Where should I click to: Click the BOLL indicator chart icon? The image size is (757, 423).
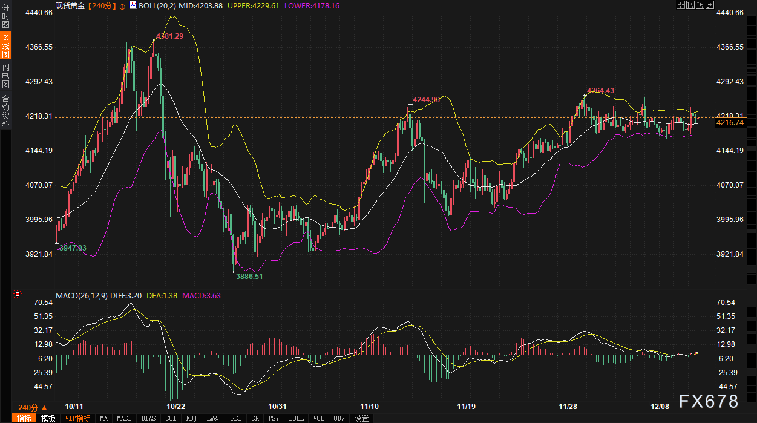(x=134, y=5)
